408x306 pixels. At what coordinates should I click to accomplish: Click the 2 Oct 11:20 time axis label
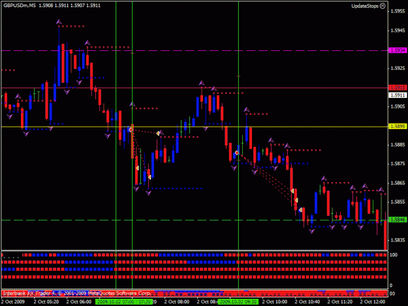340,302
